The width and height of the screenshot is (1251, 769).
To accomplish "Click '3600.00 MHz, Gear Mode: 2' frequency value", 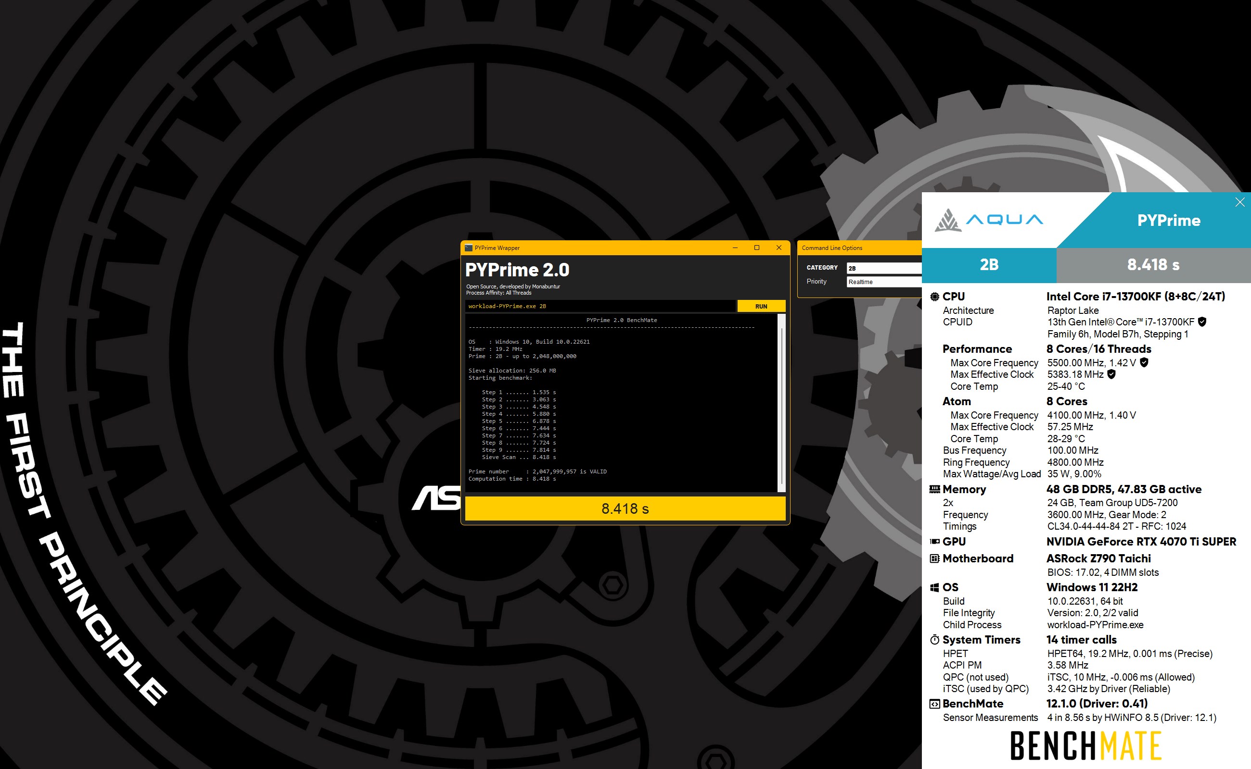I will pos(1107,515).
